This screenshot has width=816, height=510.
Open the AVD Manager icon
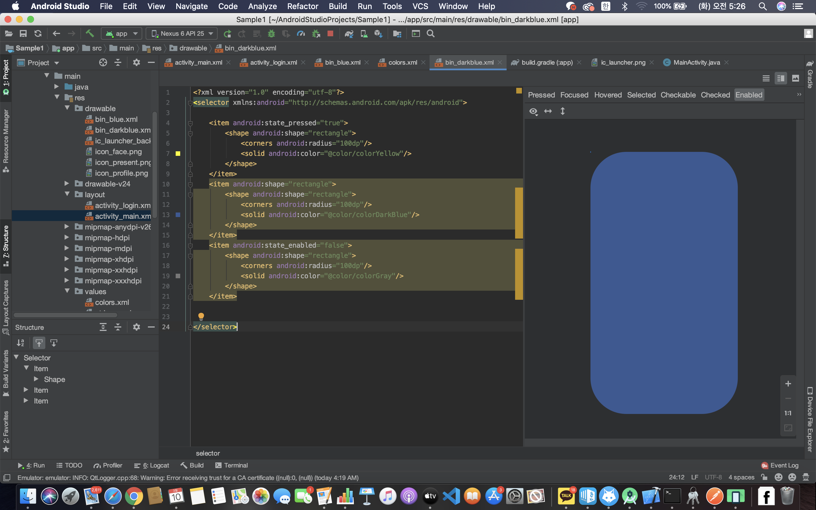point(364,33)
